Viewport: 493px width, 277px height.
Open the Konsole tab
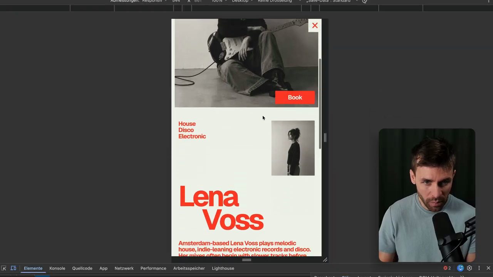click(x=57, y=268)
